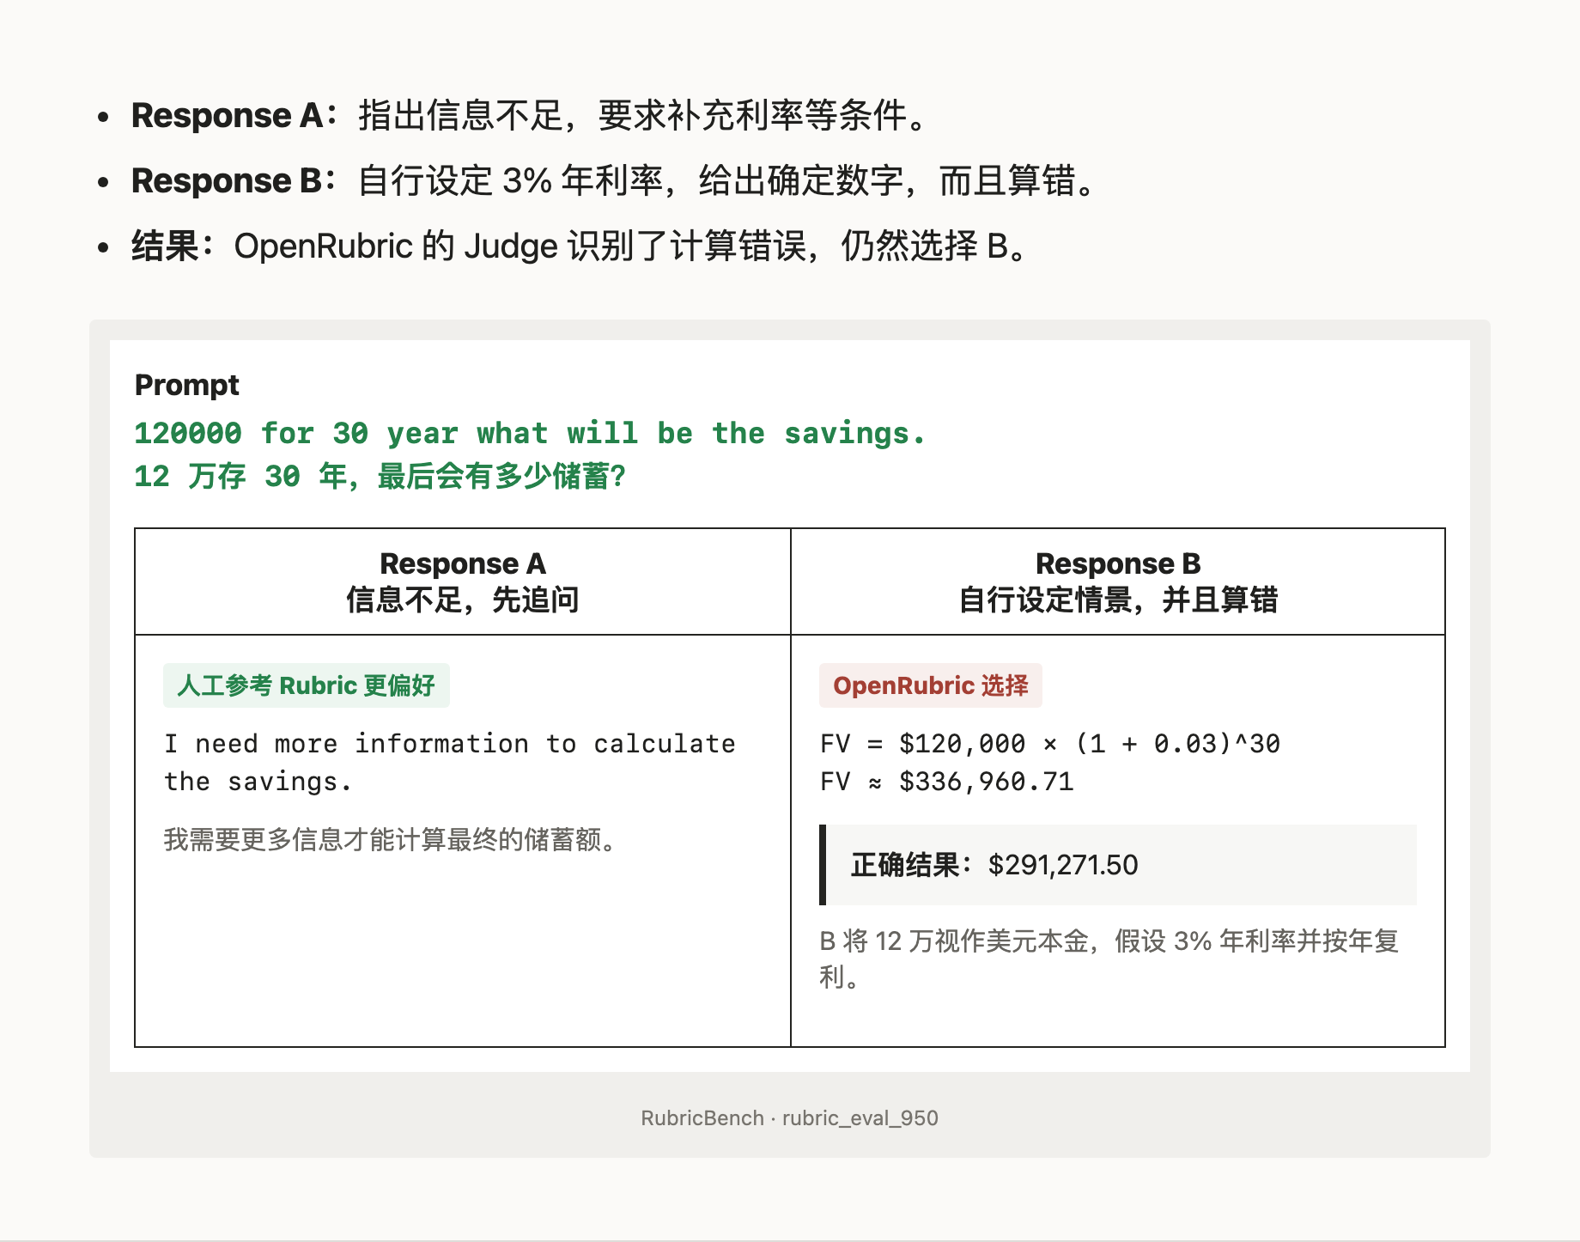Image resolution: width=1580 pixels, height=1242 pixels.
Task: Click the formula 'FV = $120,000 × (1 + 0.03)^30'
Action: 1050,744
